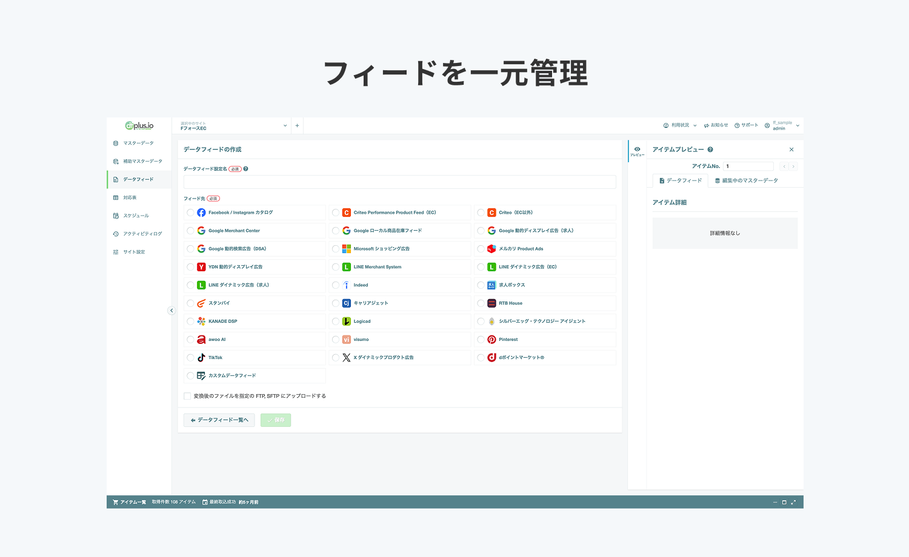The image size is (909, 557).
Task: Open the FフォースEC site selector dropdown
Action: coord(232,125)
